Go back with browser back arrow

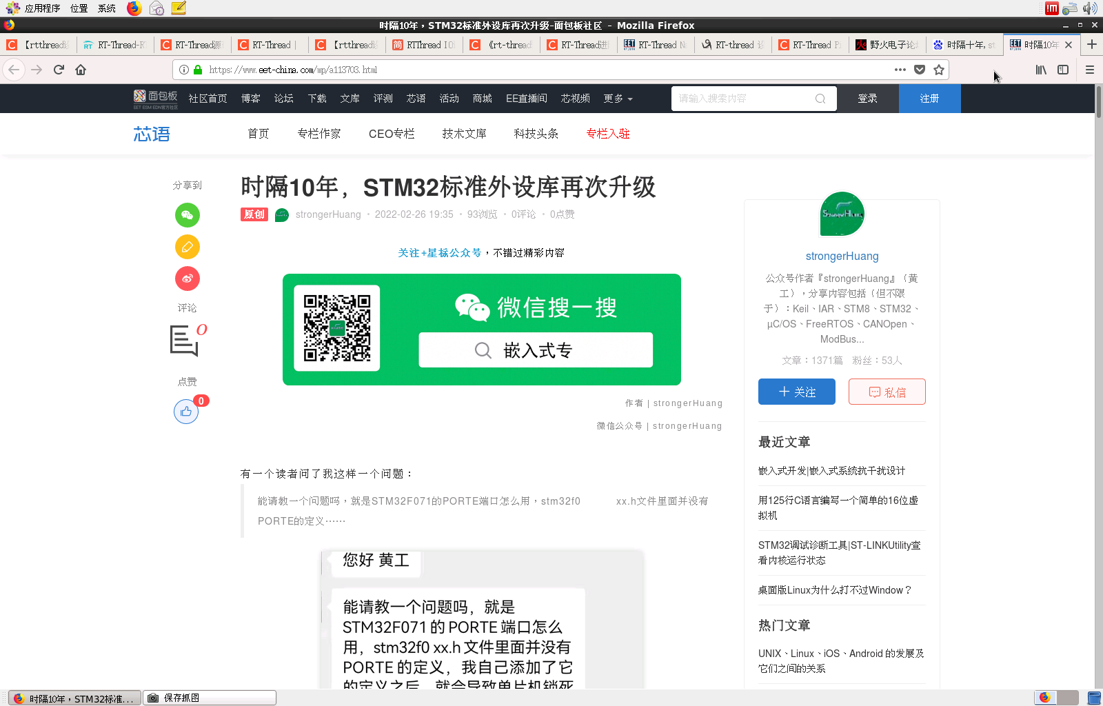pos(14,70)
